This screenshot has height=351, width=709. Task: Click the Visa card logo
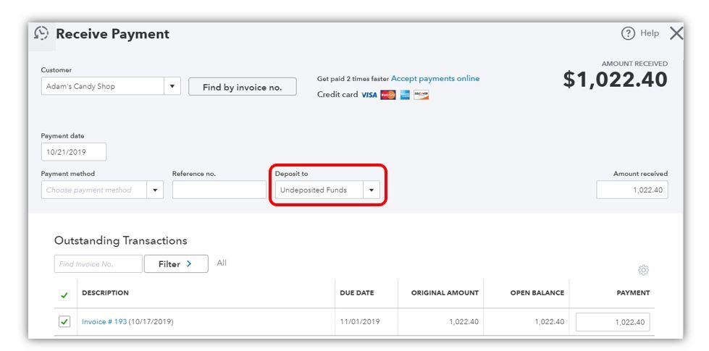(x=369, y=95)
